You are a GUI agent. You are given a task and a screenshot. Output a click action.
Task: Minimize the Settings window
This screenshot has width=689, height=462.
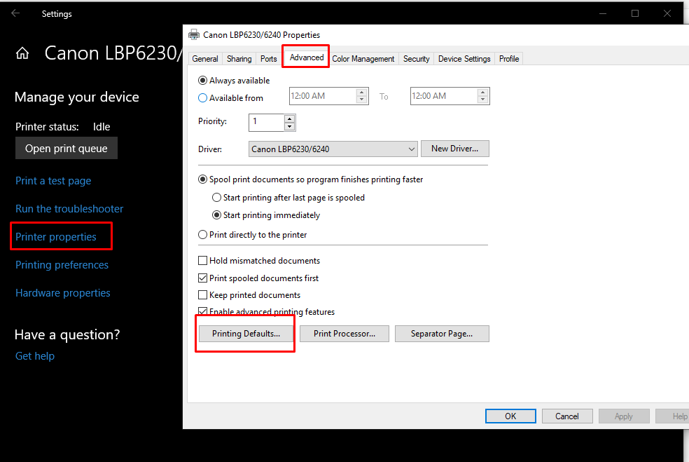pyautogui.click(x=603, y=13)
